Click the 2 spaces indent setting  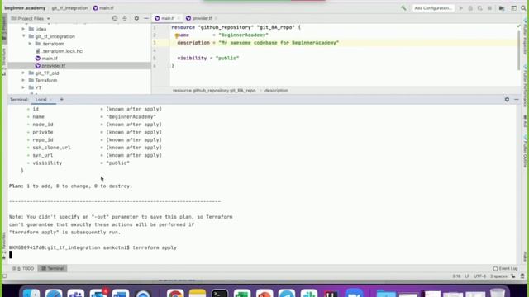tap(498, 276)
